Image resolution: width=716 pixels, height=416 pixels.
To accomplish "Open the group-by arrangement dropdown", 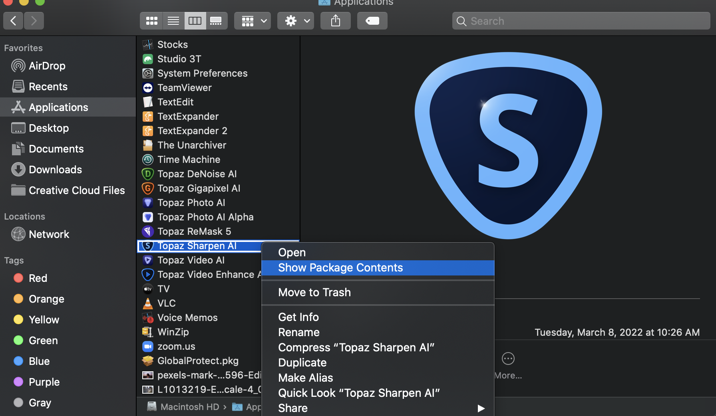I will pos(253,21).
